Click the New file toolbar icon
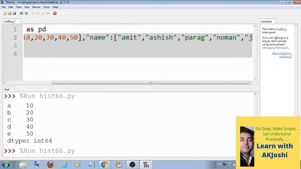The height and width of the screenshot is (169, 301). (x=4, y=14)
